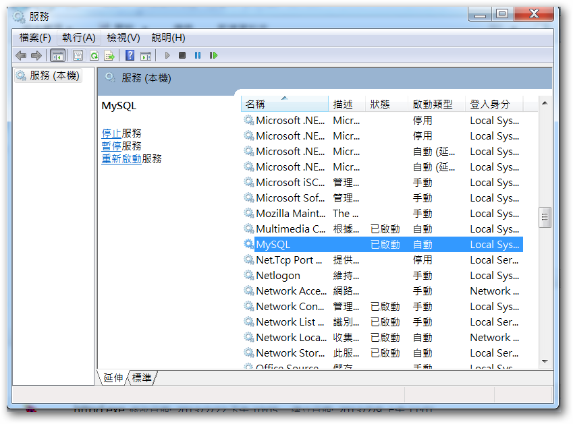The image size is (573, 424).
Task: Click the vertical scrollbar thumb in services list
Action: (545, 217)
